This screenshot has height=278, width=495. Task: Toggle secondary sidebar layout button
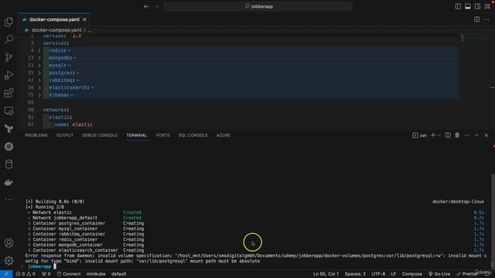477,6
